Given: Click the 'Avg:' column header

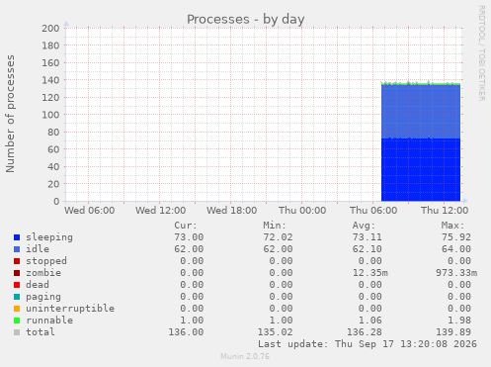Looking at the screenshot, I should point(364,226).
